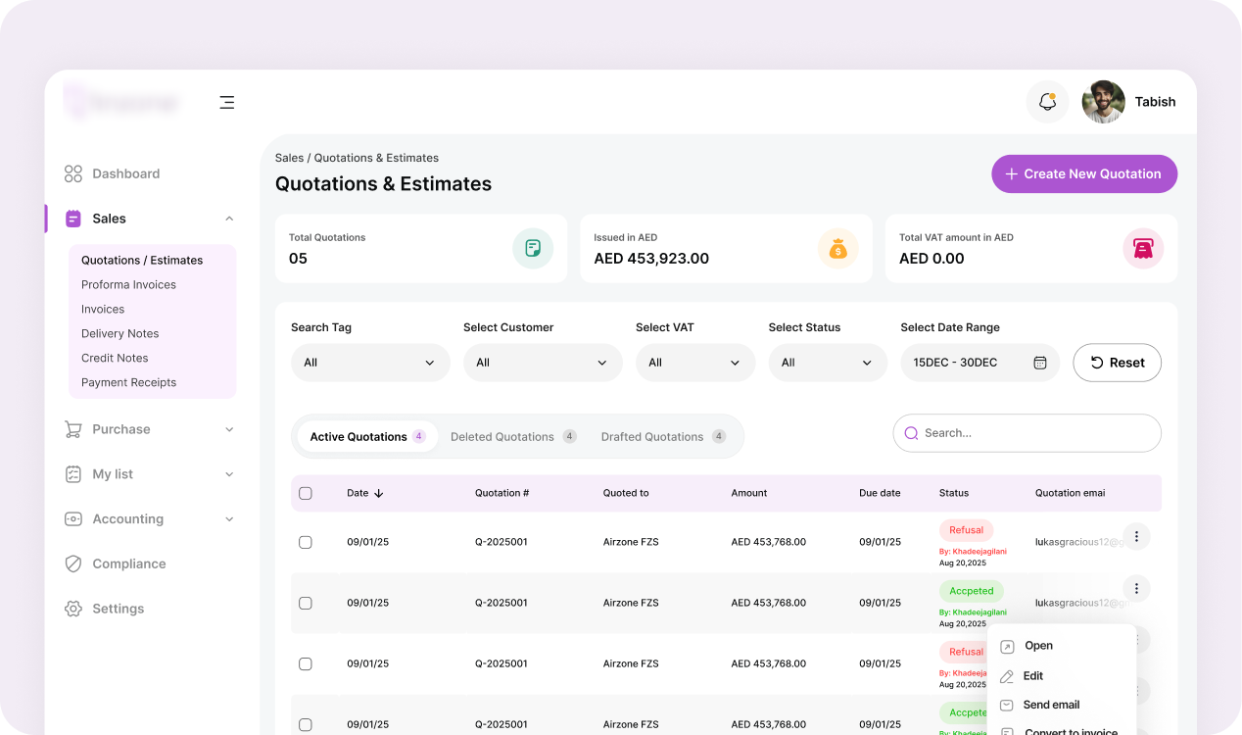Image resolution: width=1242 pixels, height=735 pixels.
Task: Choose Send email from the context menu
Action: coord(1051,705)
